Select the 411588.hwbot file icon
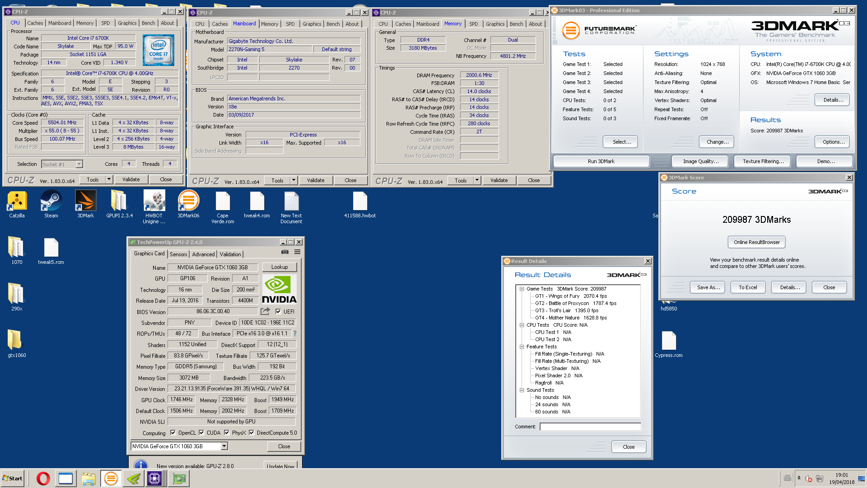This screenshot has height=488, width=867. 360,204
